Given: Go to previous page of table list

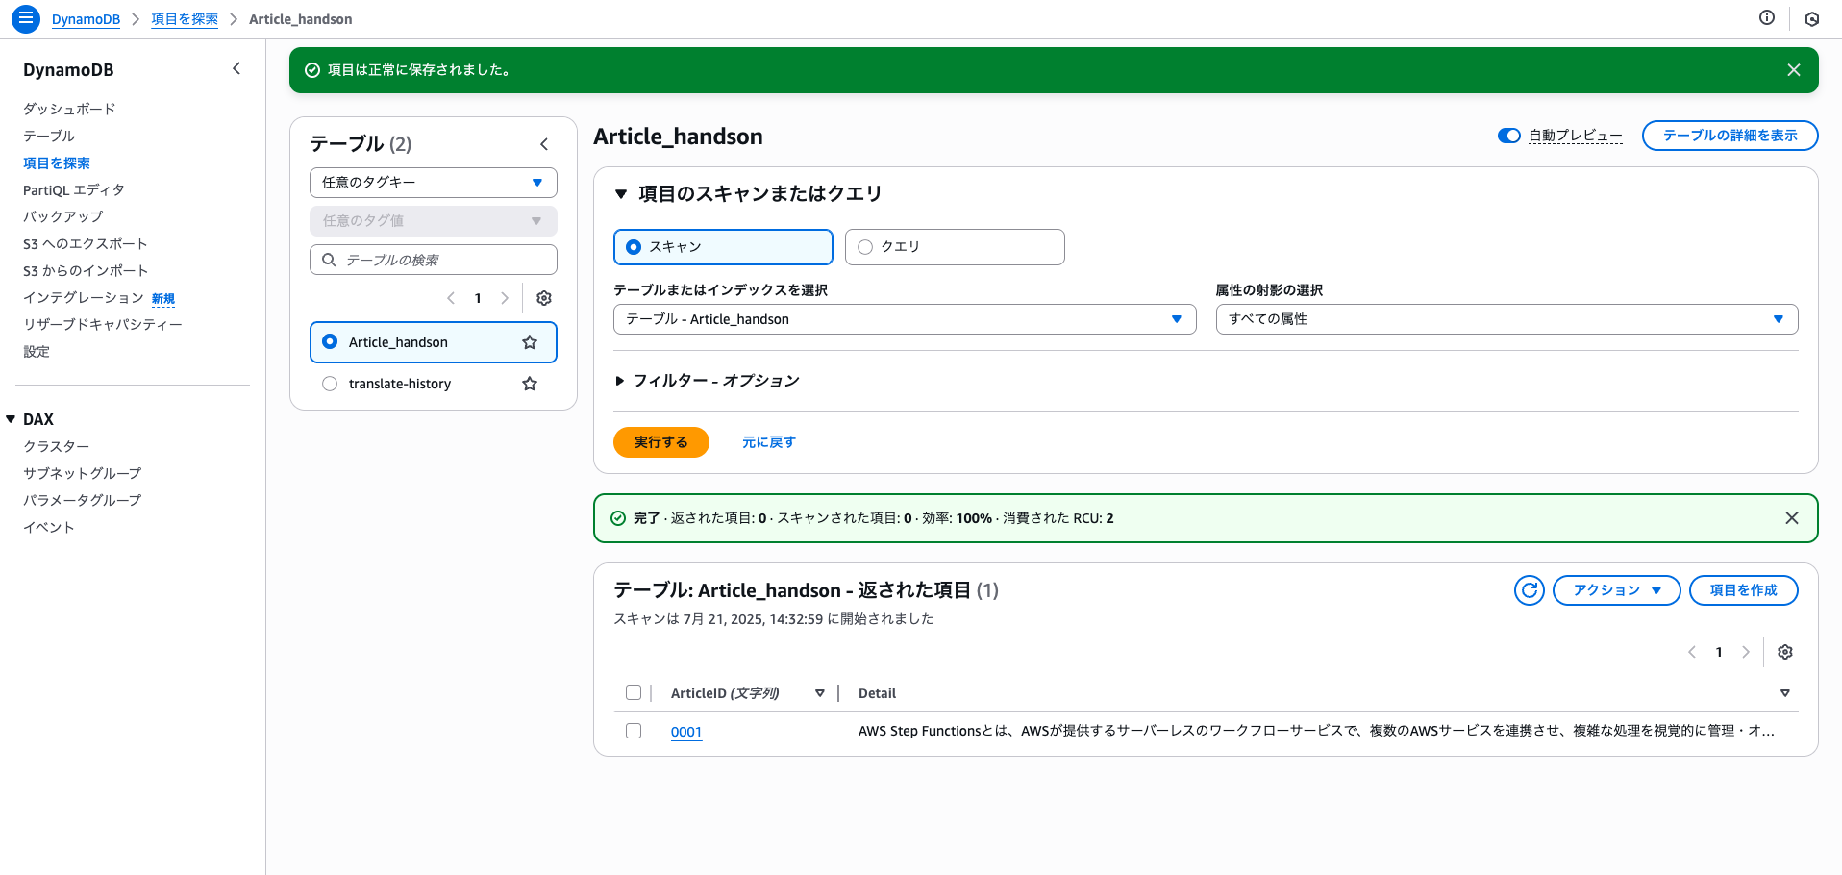Looking at the screenshot, I should (x=451, y=298).
